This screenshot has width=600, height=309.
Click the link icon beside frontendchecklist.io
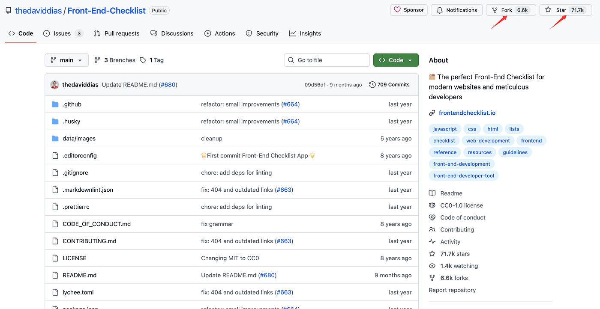pyautogui.click(x=432, y=113)
